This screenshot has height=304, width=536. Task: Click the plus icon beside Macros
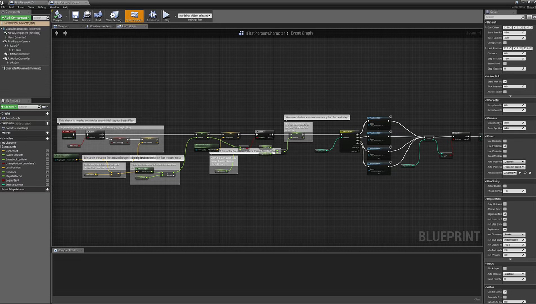point(47,133)
